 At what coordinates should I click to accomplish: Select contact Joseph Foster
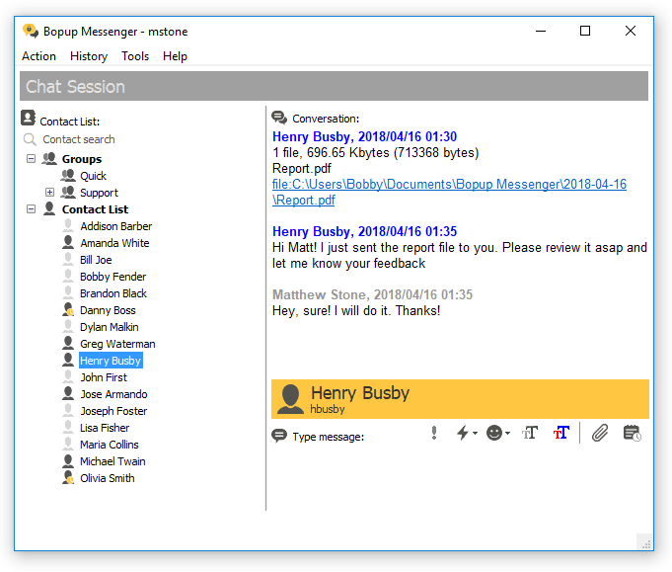(x=113, y=411)
